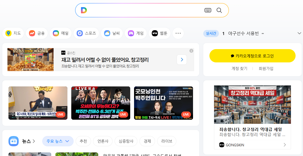This screenshot has height=156, width=303.
Task: Select the 금융 (Finance) icon
Action: [37, 33]
